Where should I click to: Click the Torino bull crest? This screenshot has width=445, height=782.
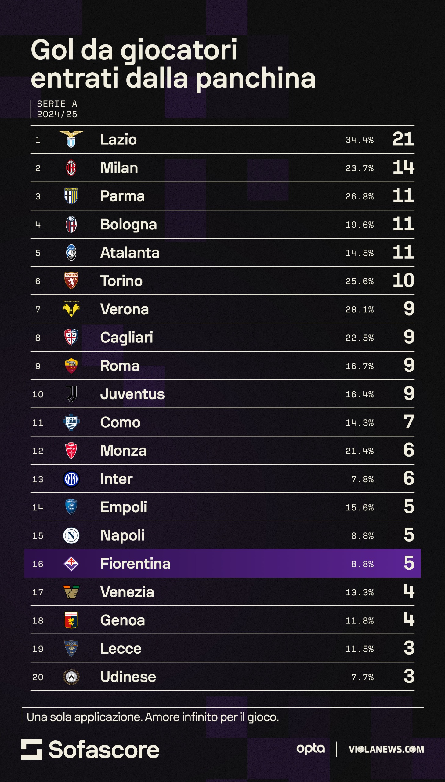tap(71, 281)
